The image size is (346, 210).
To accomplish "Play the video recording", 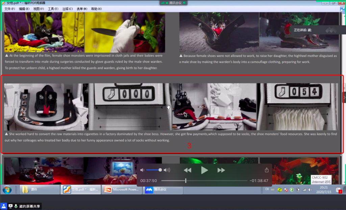I will click(204, 170).
